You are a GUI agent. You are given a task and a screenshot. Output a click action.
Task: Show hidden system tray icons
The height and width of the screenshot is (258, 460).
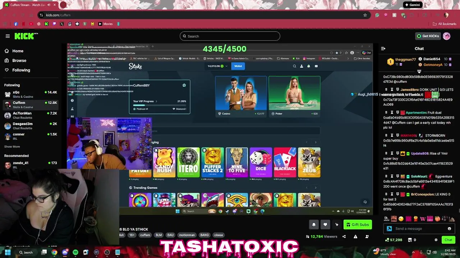(x=413, y=252)
